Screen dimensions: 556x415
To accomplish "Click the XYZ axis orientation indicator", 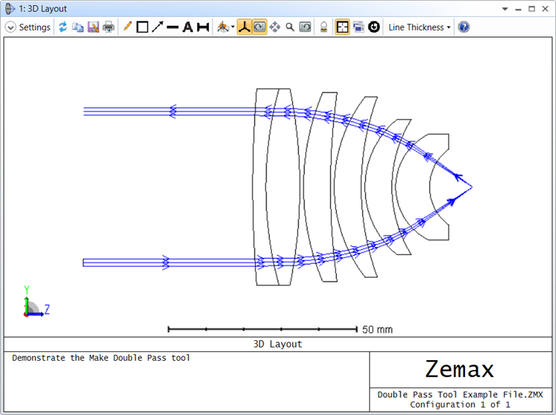I will (x=36, y=302).
